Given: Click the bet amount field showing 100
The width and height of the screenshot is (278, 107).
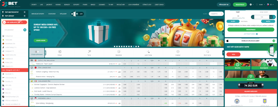Looking at the screenshot, I should tap(262, 17).
